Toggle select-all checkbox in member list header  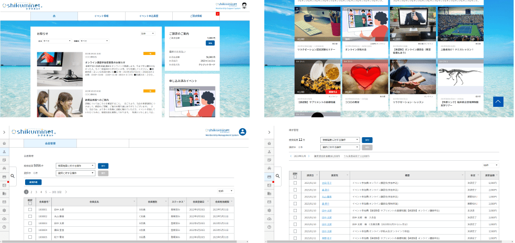[30, 202]
